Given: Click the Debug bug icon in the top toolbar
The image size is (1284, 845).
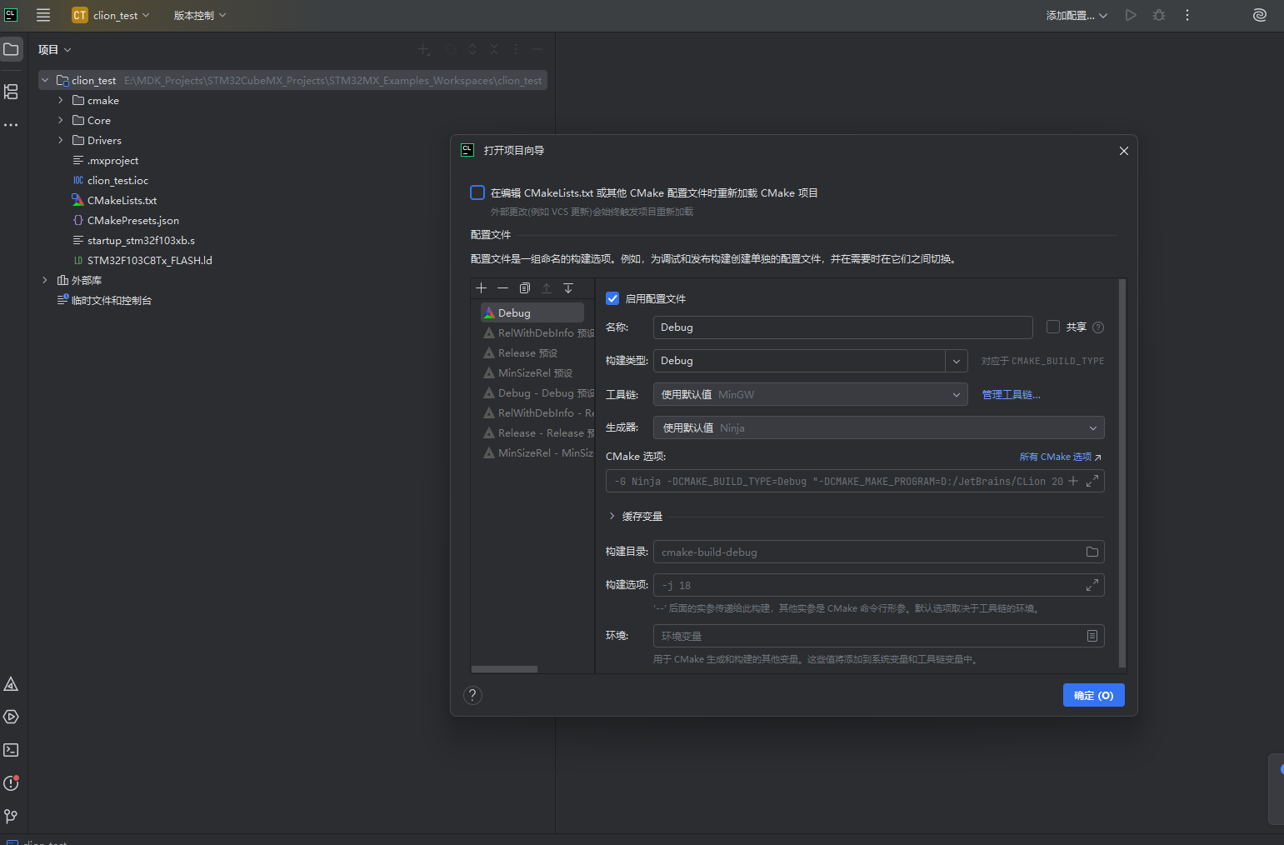Looking at the screenshot, I should 1159,15.
